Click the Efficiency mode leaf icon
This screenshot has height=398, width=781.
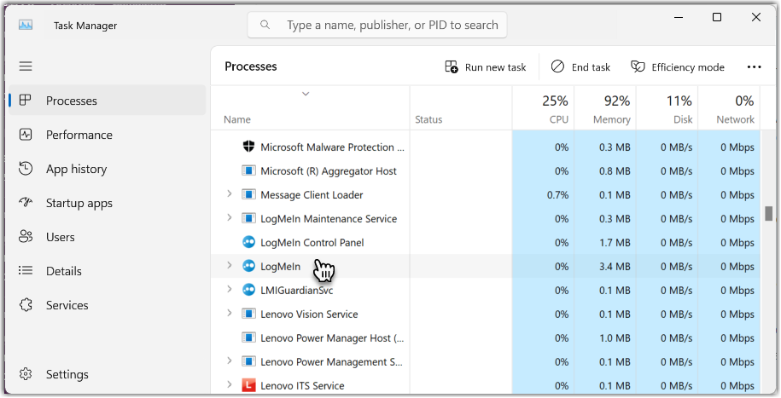point(638,66)
